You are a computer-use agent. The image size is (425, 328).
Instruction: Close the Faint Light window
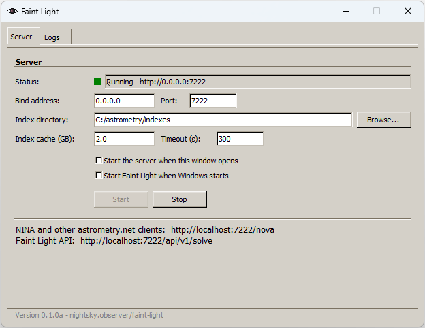point(408,11)
